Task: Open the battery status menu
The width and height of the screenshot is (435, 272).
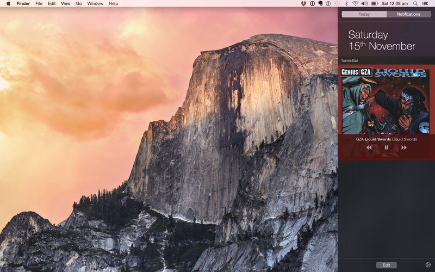Action: pyautogui.click(x=375, y=4)
